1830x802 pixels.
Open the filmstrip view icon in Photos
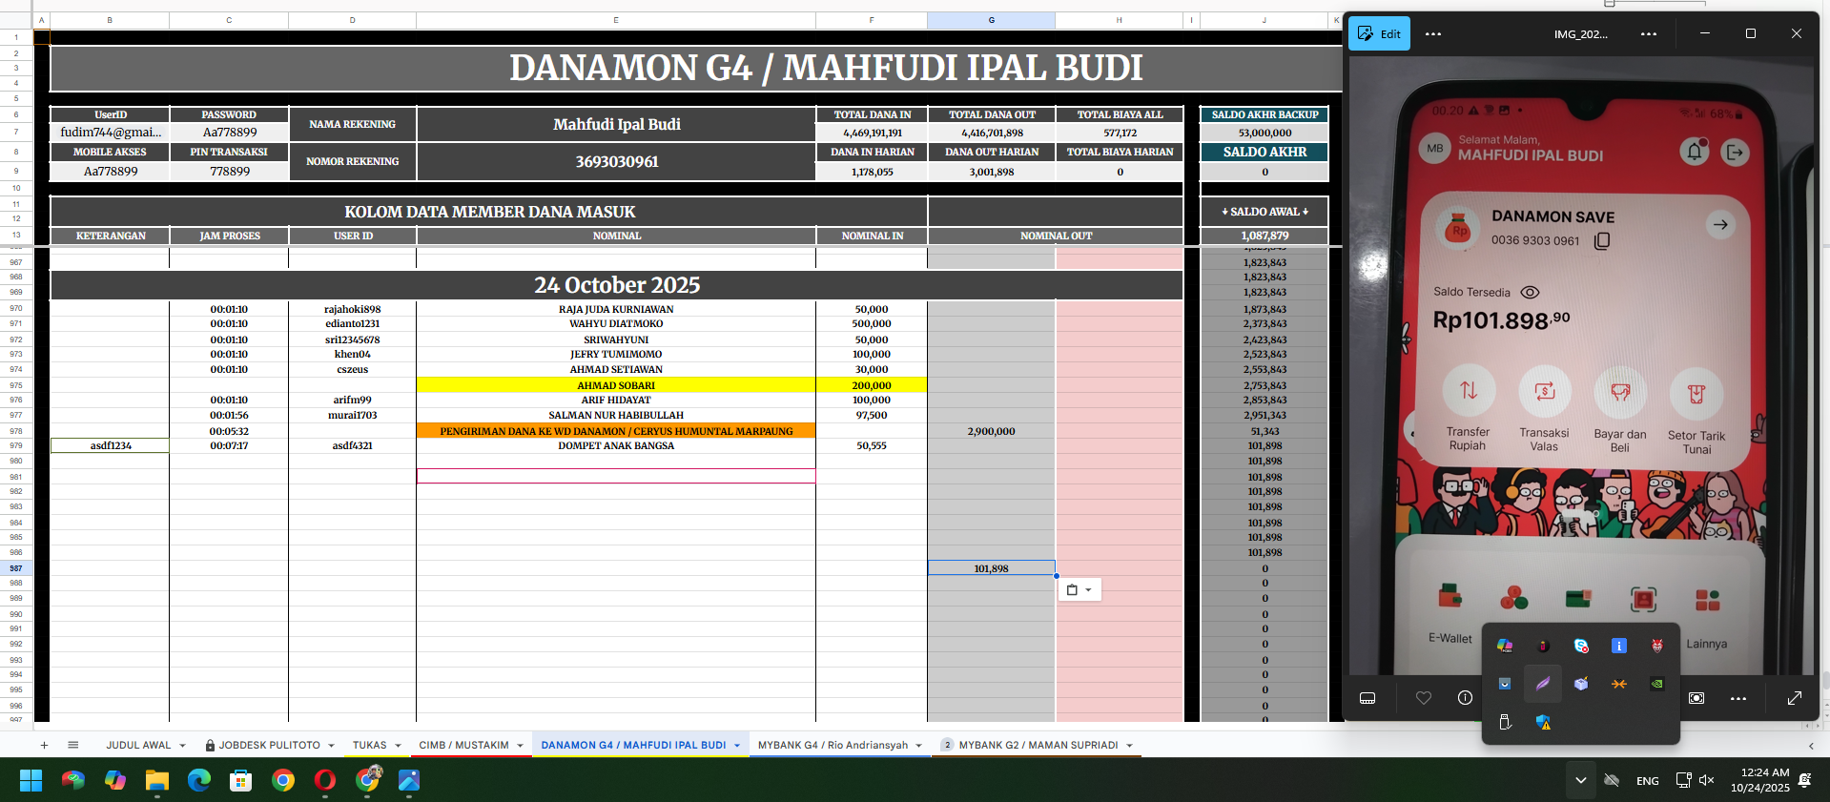[1367, 698]
